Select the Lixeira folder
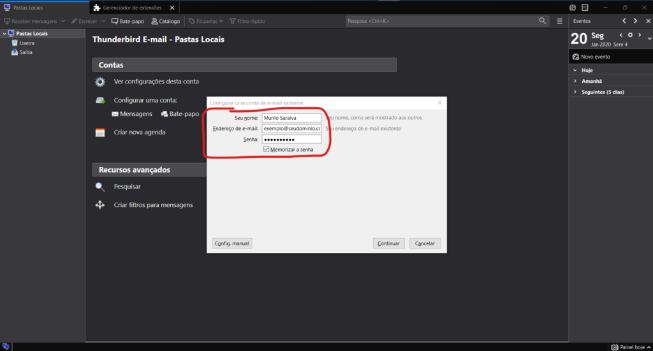 click(x=27, y=43)
